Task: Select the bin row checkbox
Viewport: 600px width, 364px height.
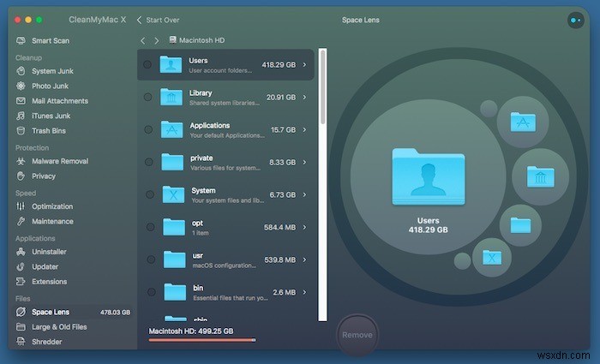Action: pos(152,292)
